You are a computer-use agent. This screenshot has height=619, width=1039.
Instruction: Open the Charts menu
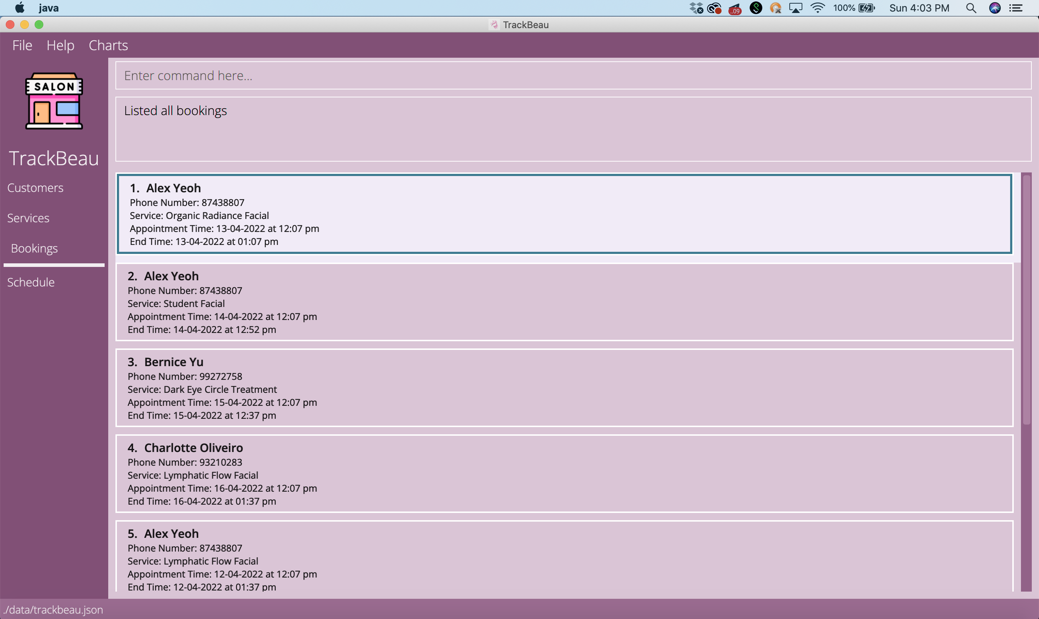109,45
